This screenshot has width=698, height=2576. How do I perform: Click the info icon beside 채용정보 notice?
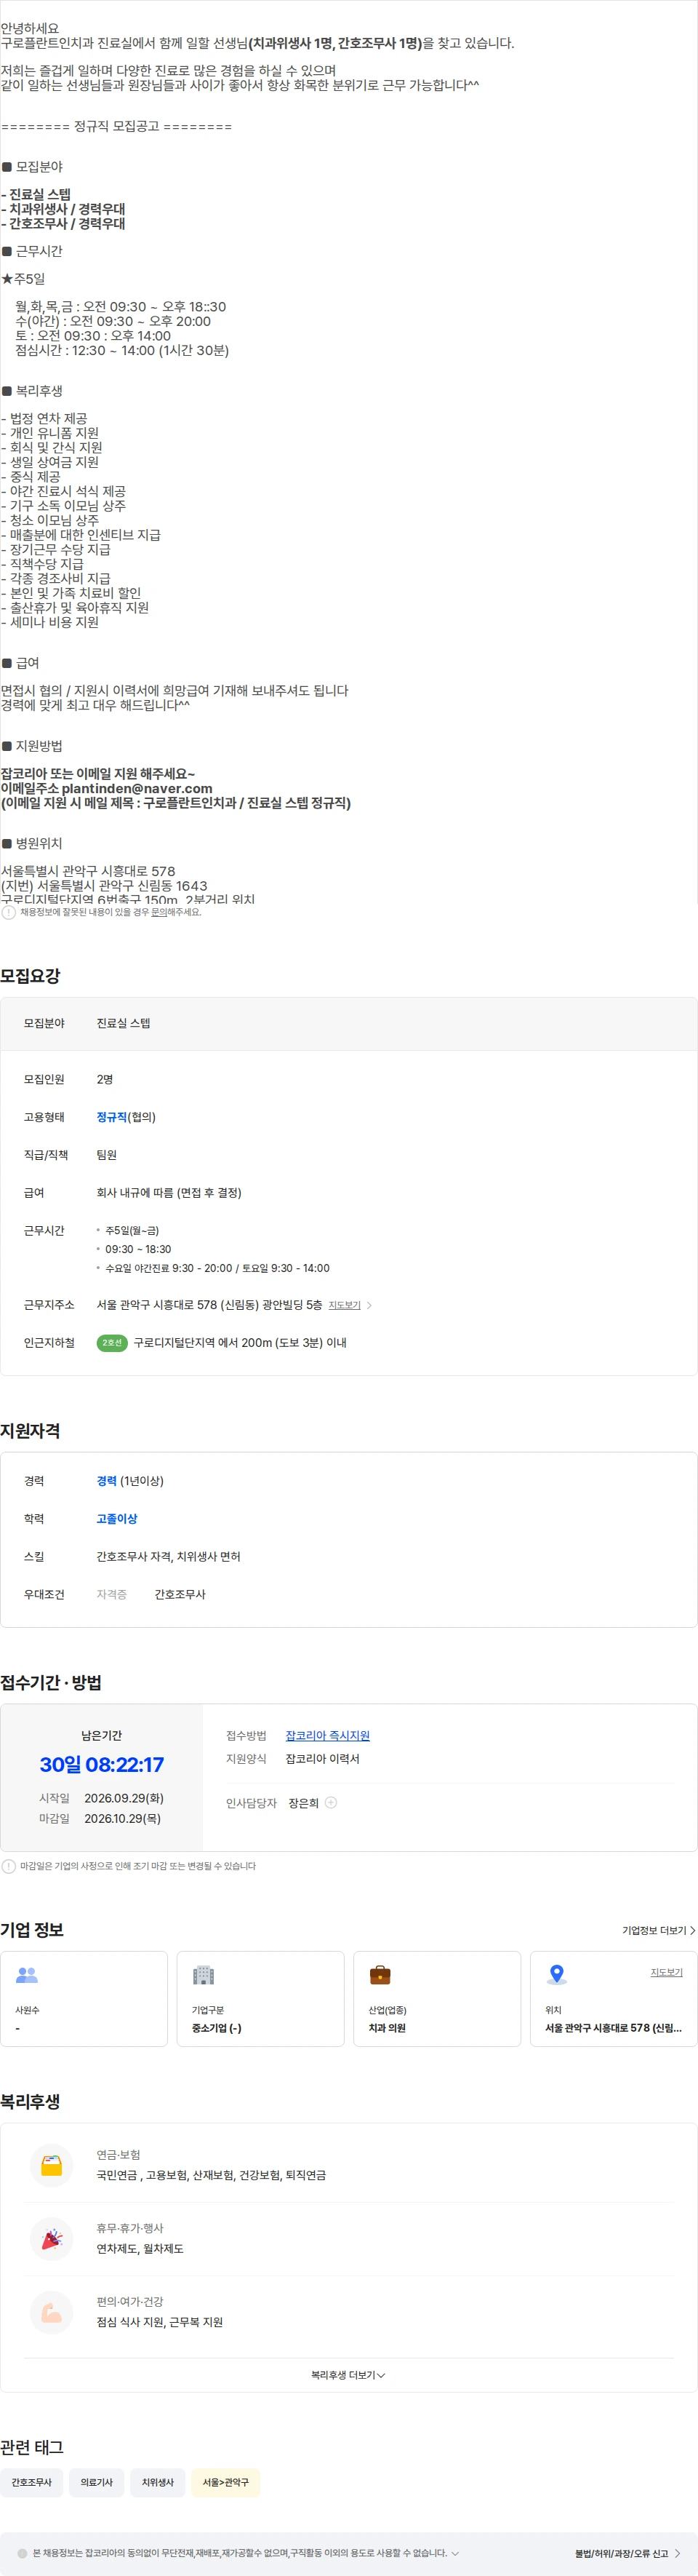(x=9, y=912)
